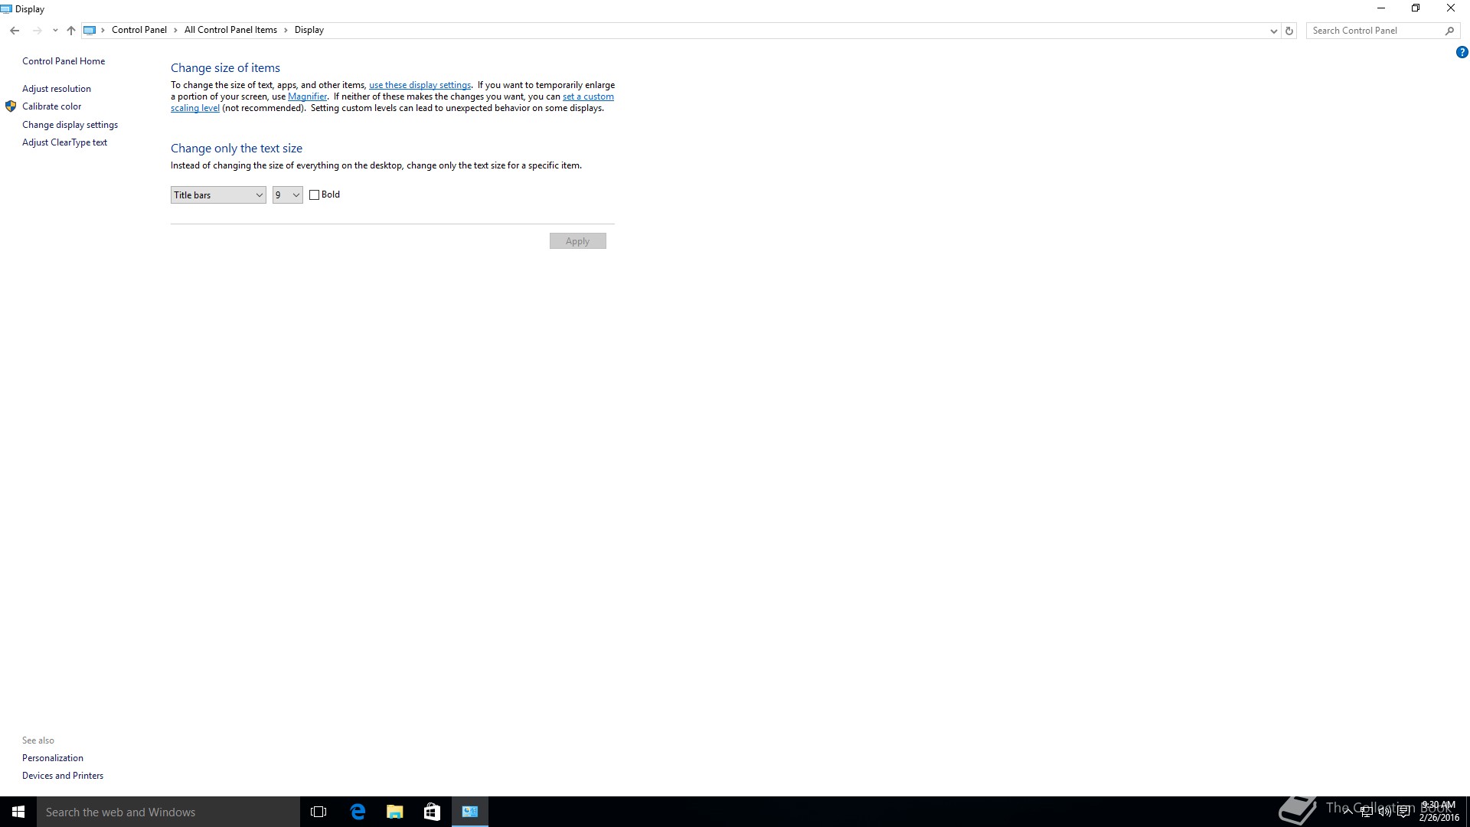The width and height of the screenshot is (1470, 827).
Task: Open Microsoft Edge from the taskbar
Action: tap(358, 812)
